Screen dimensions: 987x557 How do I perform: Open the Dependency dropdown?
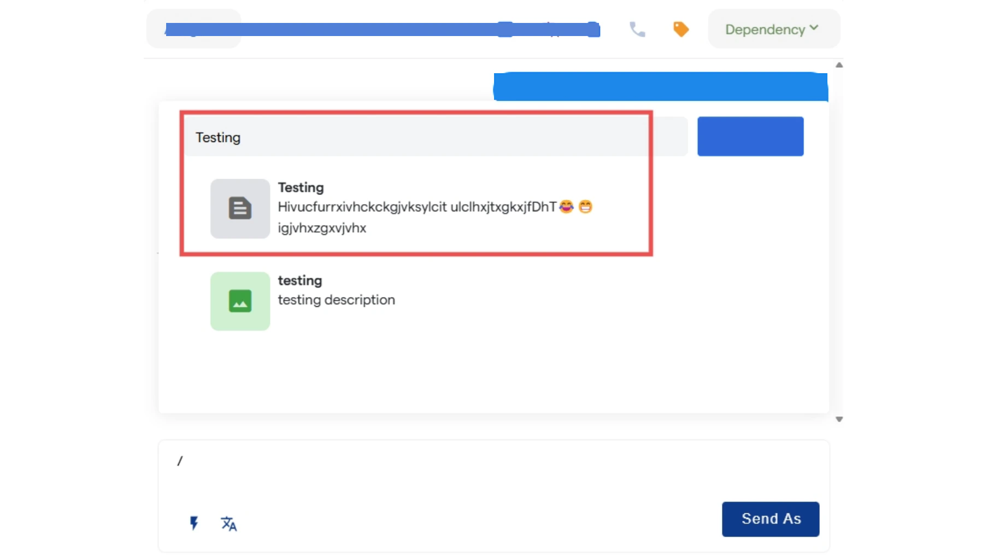coord(773,29)
